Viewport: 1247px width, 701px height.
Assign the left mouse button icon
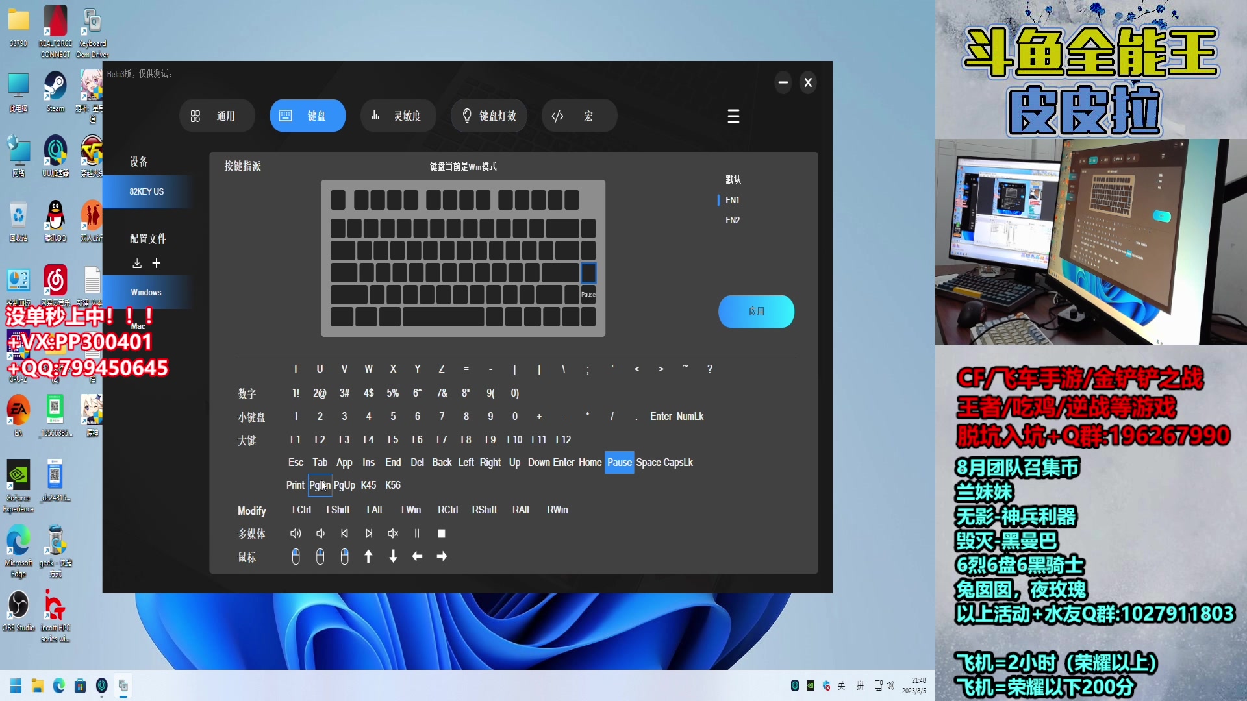pos(296,556)
